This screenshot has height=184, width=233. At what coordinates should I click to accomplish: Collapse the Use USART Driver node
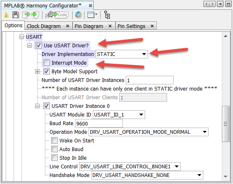(x=29, y=45)
